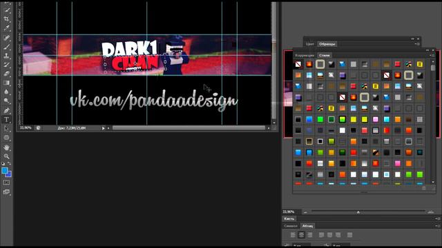Screen dimensions: 442x248
Task: Select the Brush tool
Action: coord(6,47)
